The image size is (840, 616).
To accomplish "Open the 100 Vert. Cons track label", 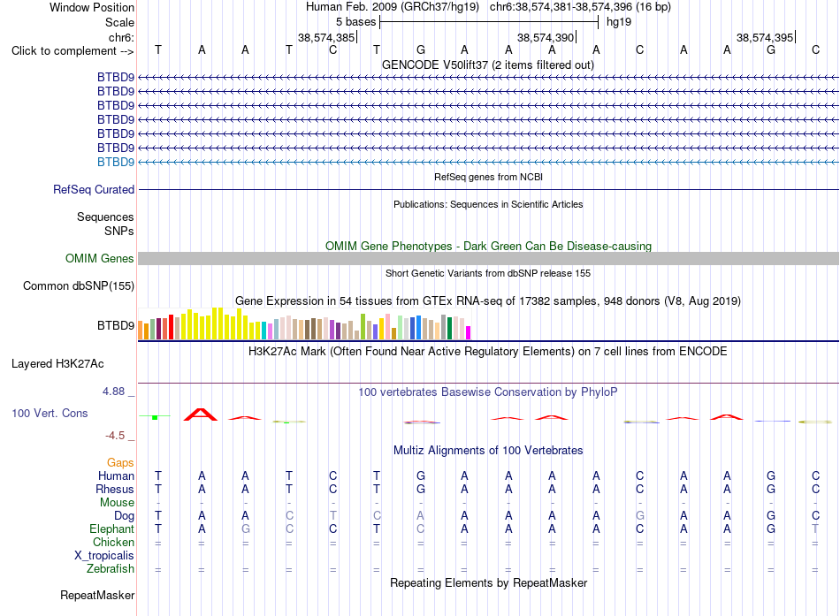I will click(50, 414).
